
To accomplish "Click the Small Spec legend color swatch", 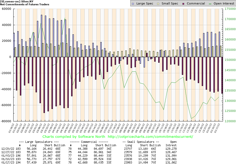I will (x=159, y=4).
